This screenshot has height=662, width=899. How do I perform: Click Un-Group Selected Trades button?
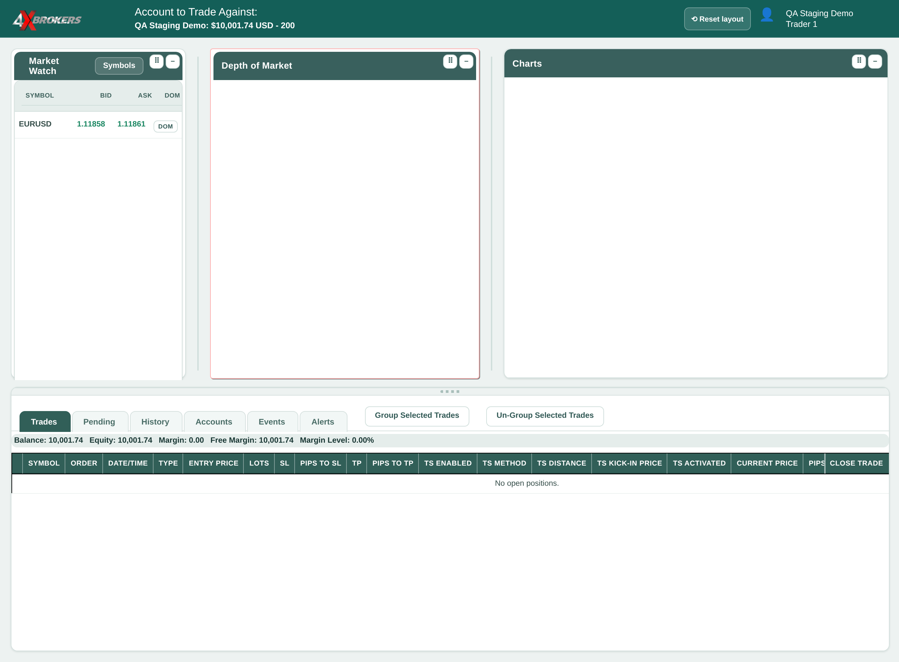click(x=545, y=415)
